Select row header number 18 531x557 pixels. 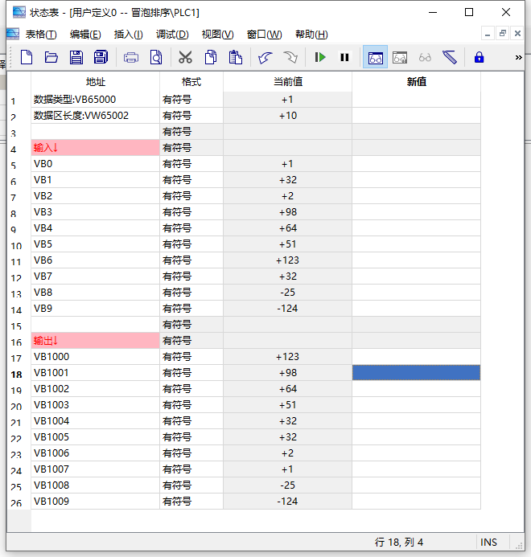tap(16, 374)
